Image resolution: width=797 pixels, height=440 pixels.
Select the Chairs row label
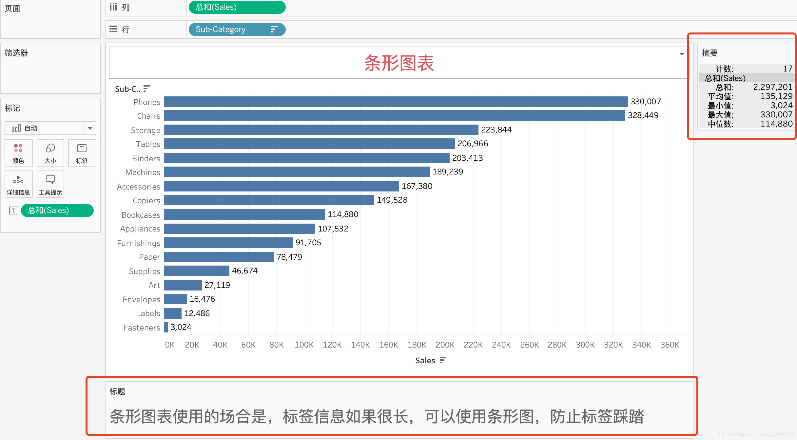tap(148, 116)
